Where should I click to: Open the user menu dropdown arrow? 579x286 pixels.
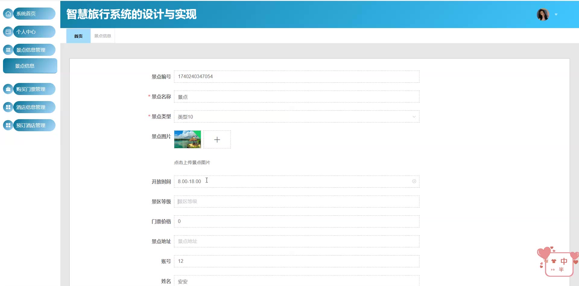(556, 14)
